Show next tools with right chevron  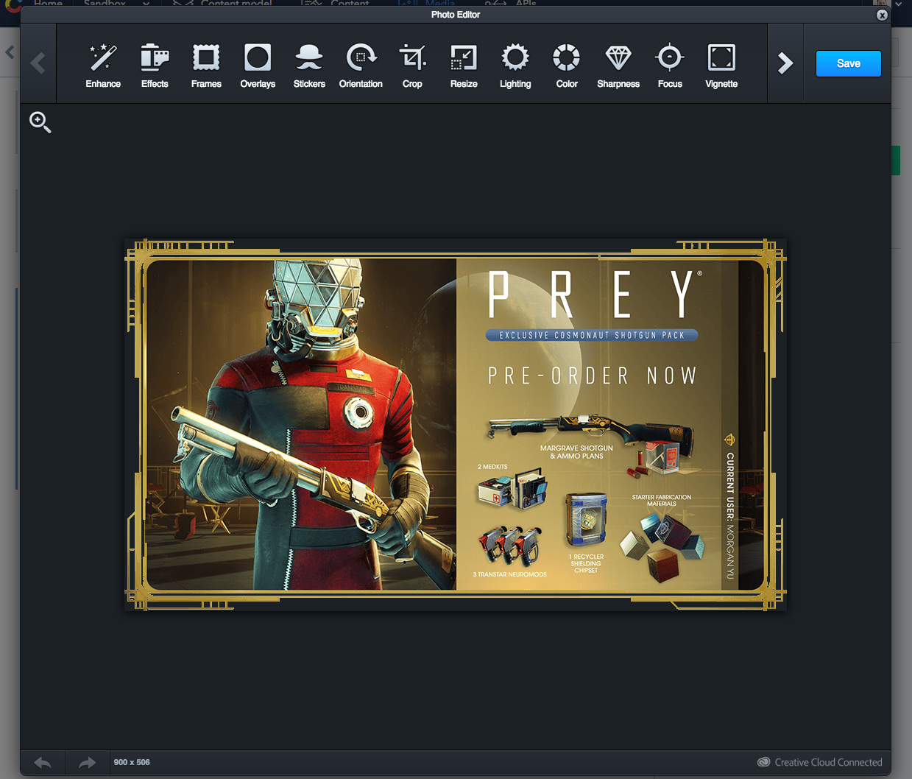coord(785,63)
